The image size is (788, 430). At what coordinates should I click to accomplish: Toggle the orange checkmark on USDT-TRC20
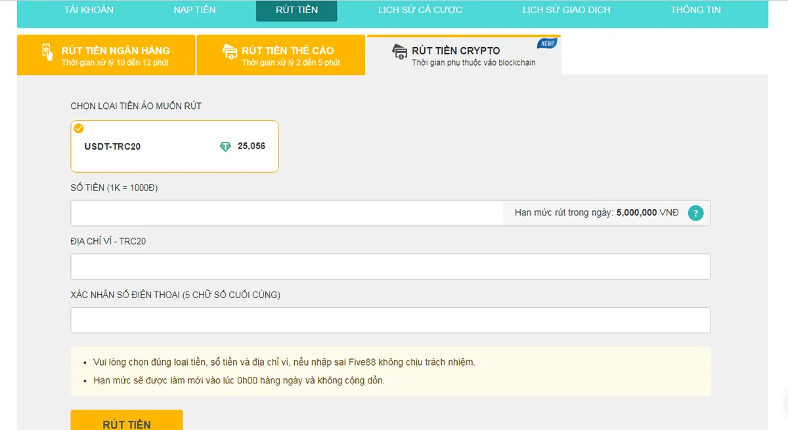pos(79,127)
